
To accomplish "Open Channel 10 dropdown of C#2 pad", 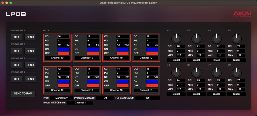I will click(87, 90).
